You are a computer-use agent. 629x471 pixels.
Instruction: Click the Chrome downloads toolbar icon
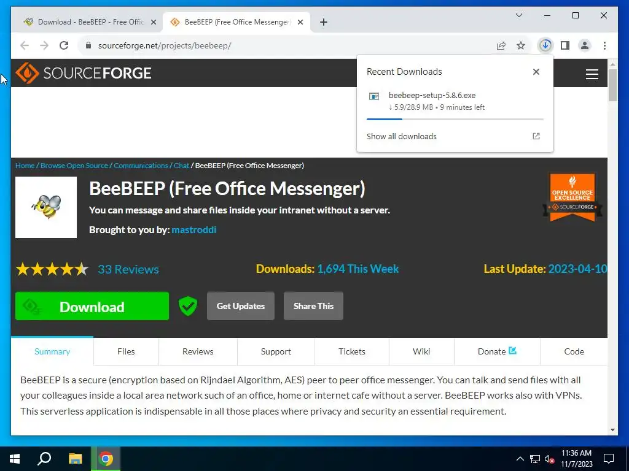click(545, 45)
